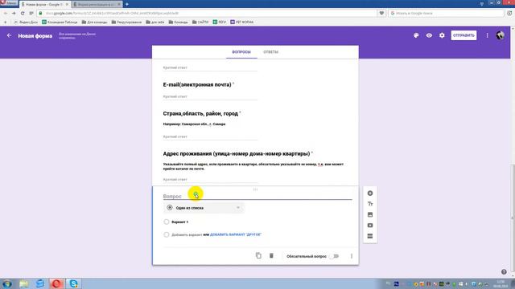The height and width of the screenshot is (289, 515).
Task: Delete the current question with trash icon
Action: pos(271,255)
